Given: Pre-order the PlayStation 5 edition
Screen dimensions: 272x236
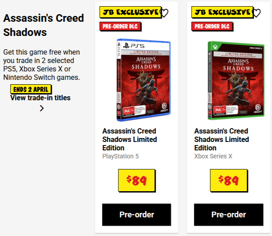Looking at the screenshot, I should tap(137, 215).
